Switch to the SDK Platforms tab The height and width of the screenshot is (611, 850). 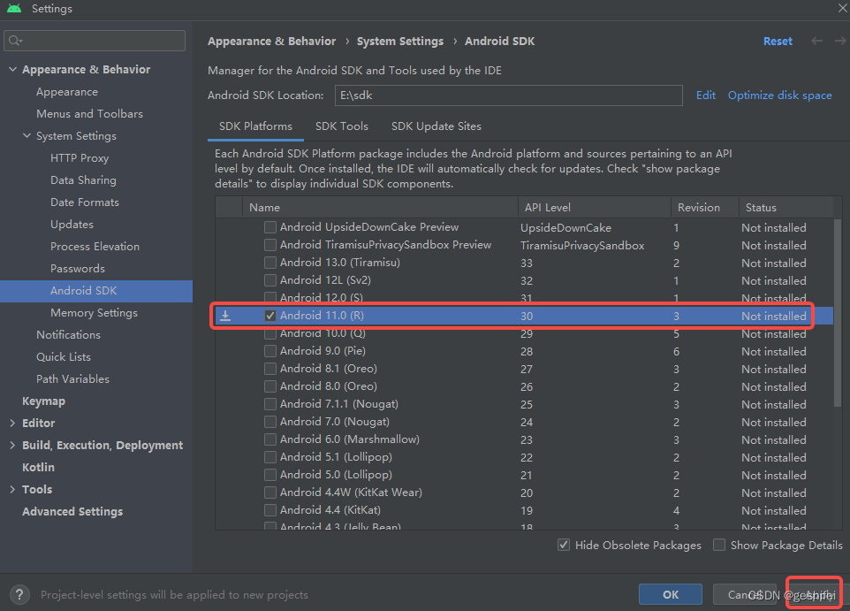255,126
